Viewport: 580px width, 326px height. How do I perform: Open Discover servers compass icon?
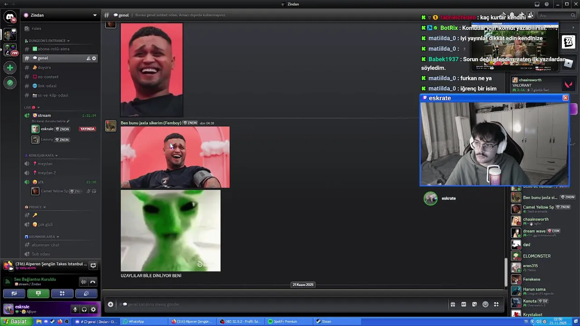click(10, 83)
